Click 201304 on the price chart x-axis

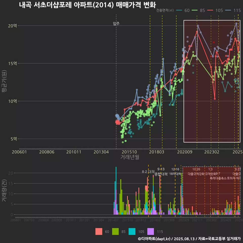pos(101,152)
